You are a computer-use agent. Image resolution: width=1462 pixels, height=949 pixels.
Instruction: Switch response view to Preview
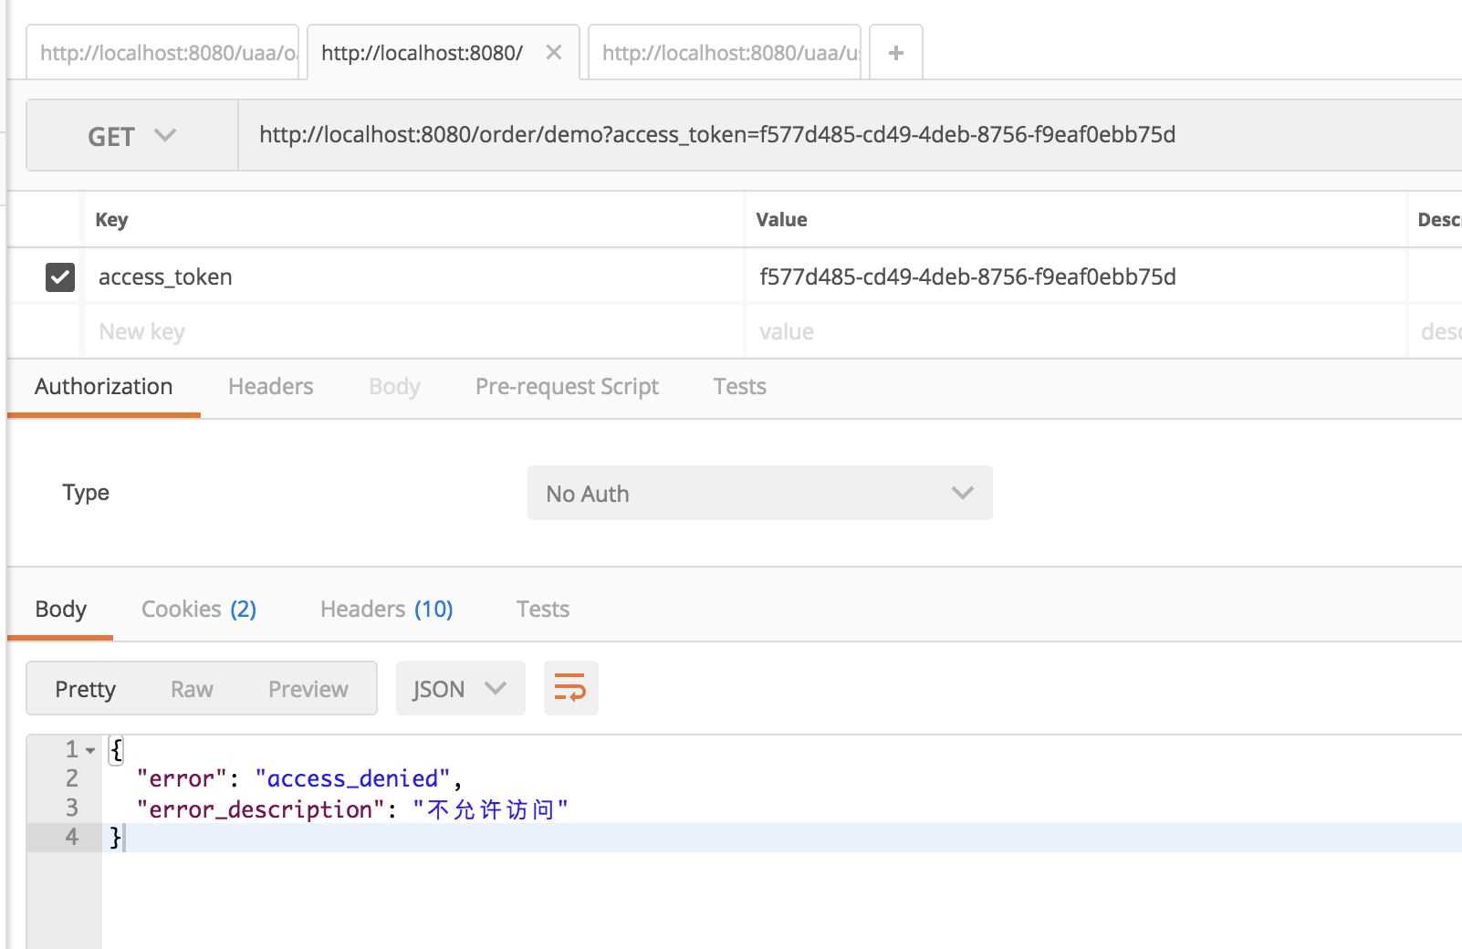[308, 689]
